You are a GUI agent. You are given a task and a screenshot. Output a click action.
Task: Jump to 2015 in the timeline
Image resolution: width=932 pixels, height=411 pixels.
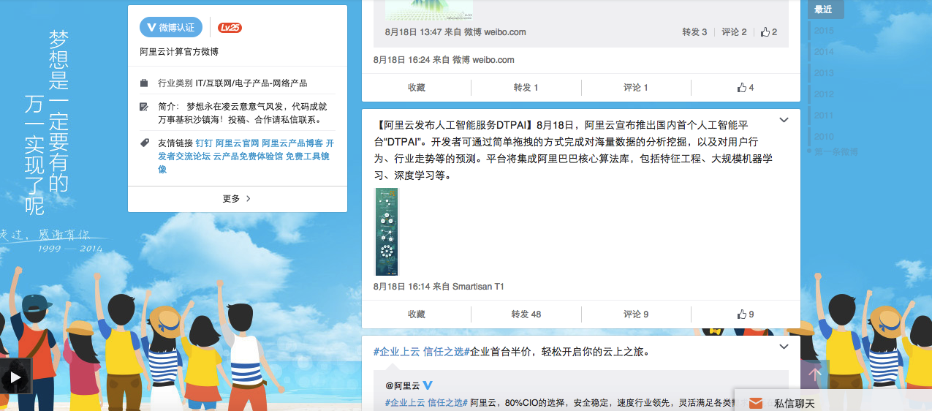tap(824, 31)
